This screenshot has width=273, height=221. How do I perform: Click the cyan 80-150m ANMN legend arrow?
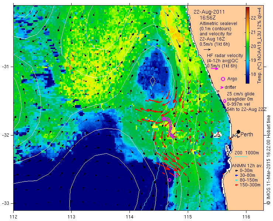click(x=236, y=180)
